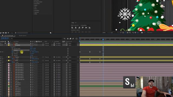This screenshot has height=97, width=173.
Task: Open the Graph Editor from timeline header
Action: [x=76, y=39]
